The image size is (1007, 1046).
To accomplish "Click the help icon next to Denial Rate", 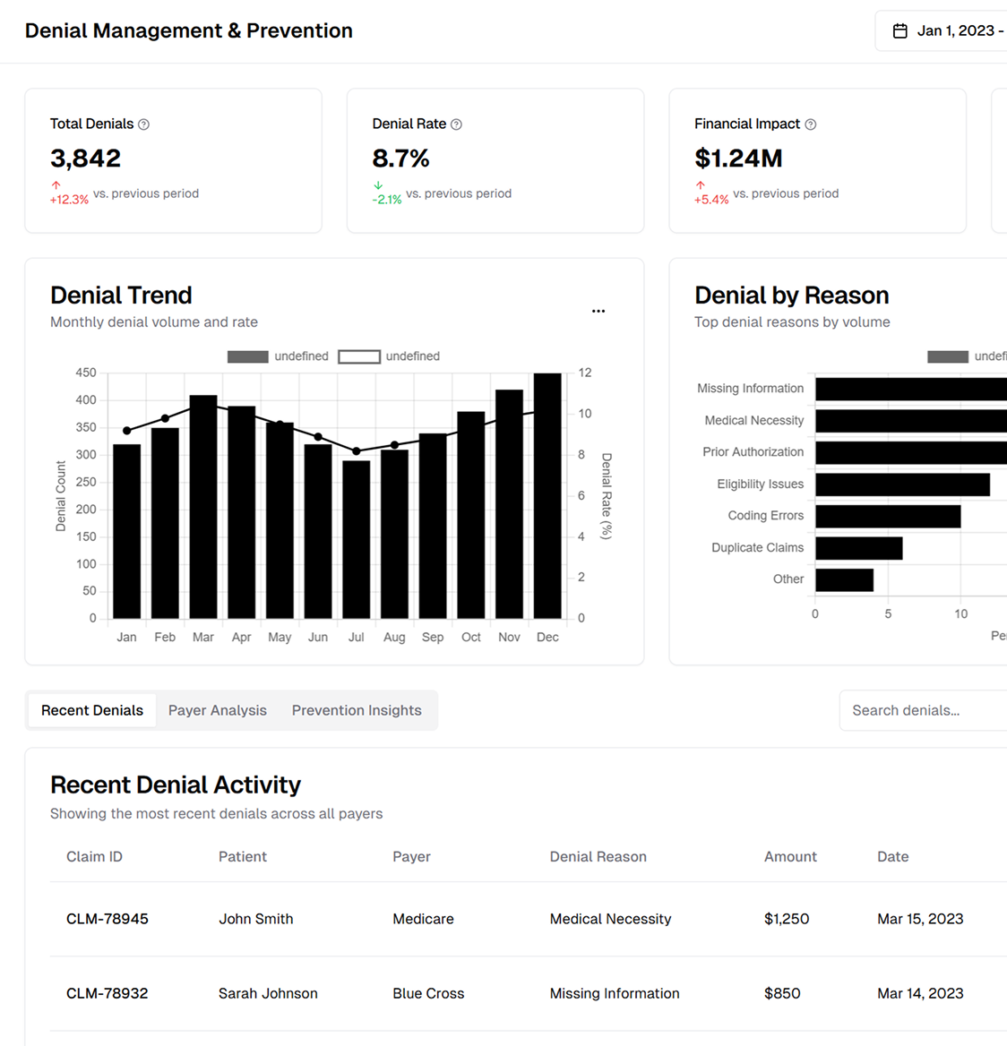I will [x=456, y=124].
